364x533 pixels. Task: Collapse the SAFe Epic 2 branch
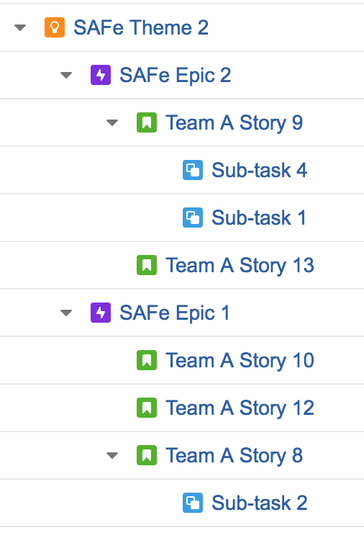tap(66, 75)
